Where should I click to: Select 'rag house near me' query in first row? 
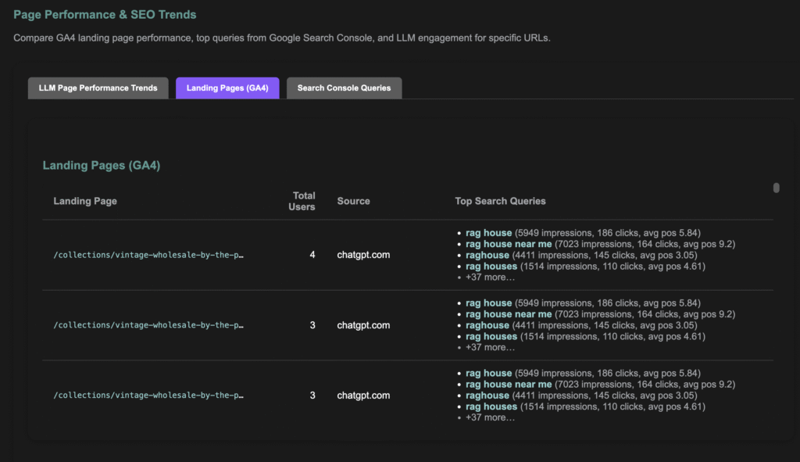(509, 244)
